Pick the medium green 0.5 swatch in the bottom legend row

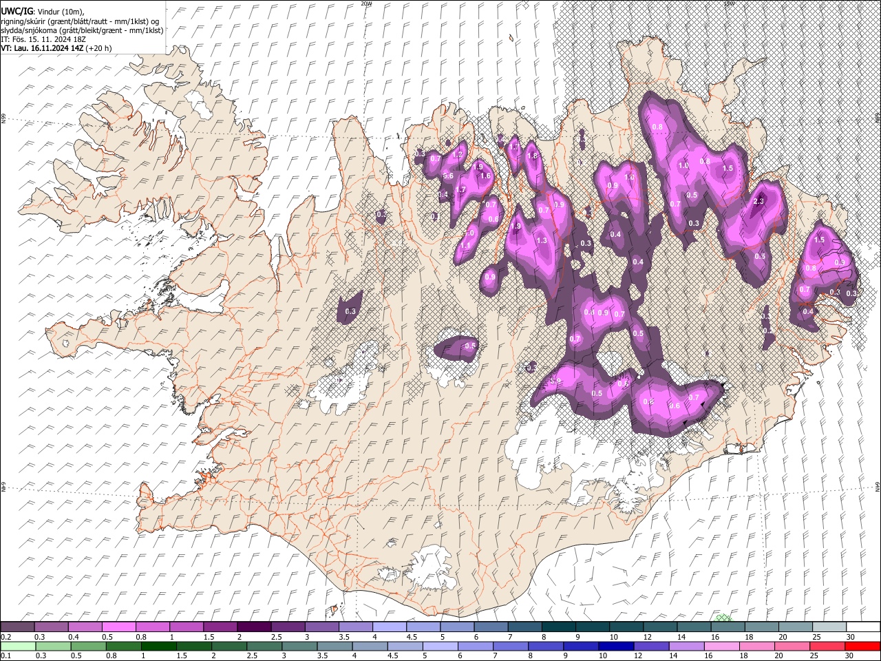89,646
